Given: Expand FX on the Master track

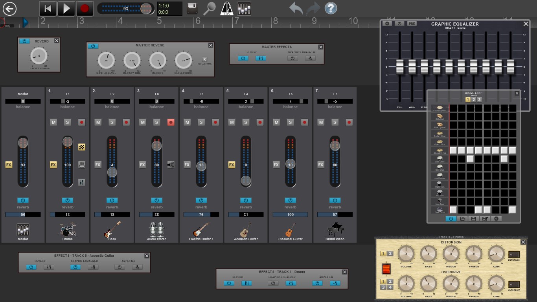Looking at the screenshot, I should 8,164.
